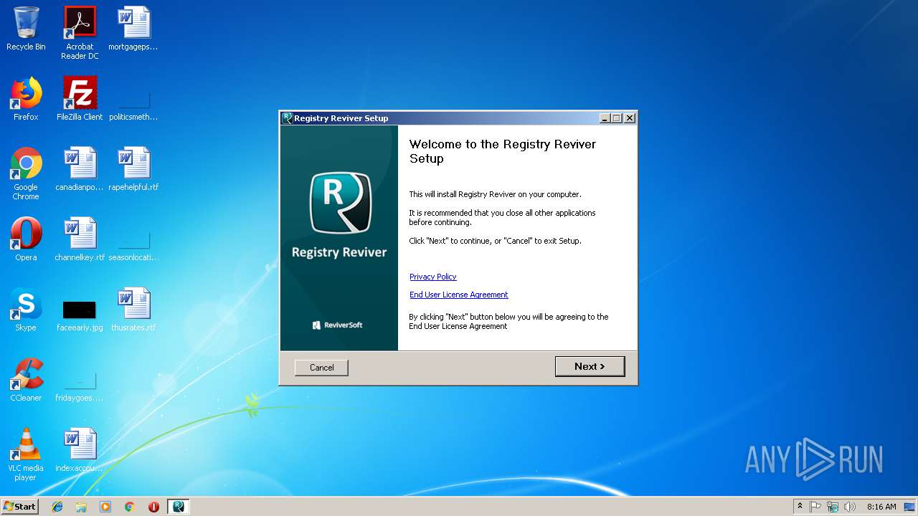Screen dimensions: 918x516
Task: Open the Start menu
Action: coord(20,507)
